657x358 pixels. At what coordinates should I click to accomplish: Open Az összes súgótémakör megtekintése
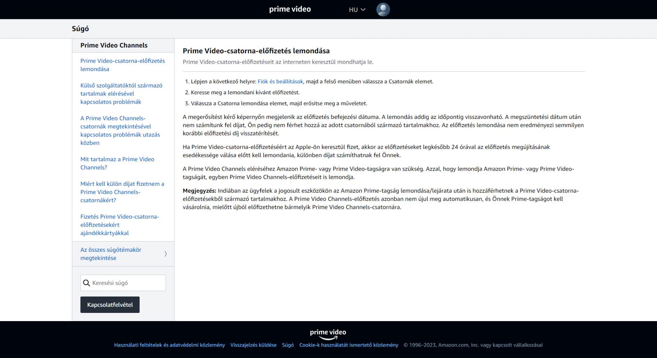click(111, 254)
